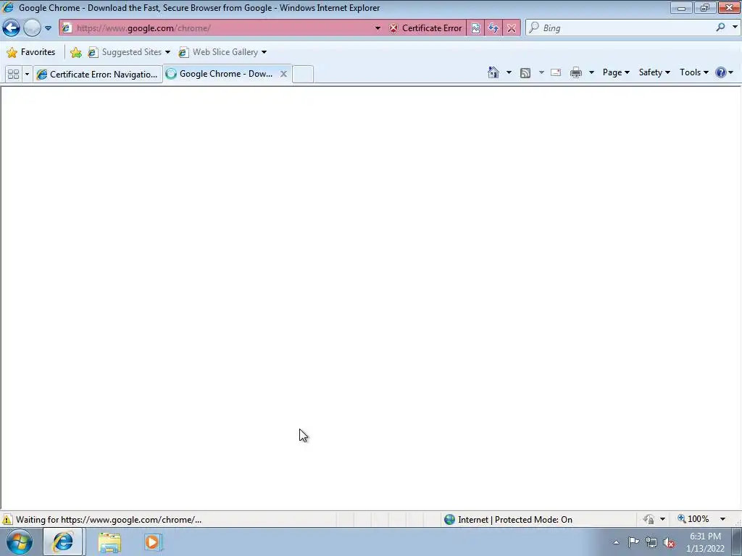
Task: Open the Certificate Error security report
Action: 425,28
